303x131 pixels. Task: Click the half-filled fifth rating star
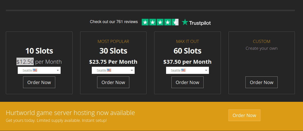(175, 22)
